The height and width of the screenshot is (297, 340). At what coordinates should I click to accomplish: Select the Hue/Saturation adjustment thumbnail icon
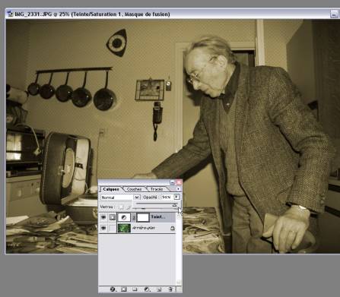click(x=124, y=217)
